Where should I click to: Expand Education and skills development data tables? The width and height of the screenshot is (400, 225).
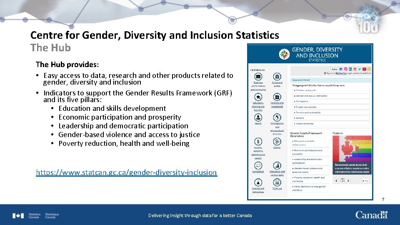click(310, 143)
